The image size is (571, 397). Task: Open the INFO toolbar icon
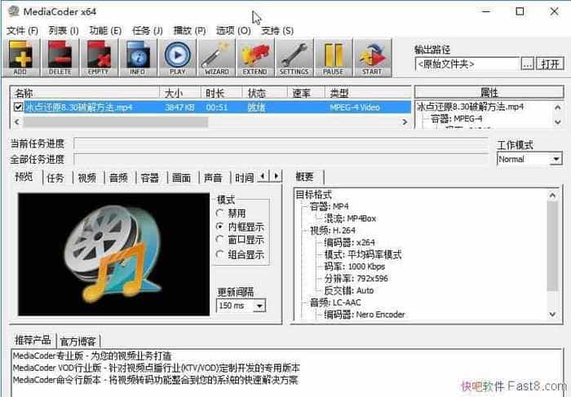[x=138, y=58]
